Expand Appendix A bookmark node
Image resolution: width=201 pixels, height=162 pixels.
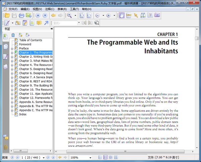(12, 102)
